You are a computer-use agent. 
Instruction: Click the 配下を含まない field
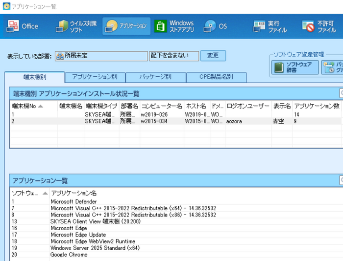coord(174,56)
